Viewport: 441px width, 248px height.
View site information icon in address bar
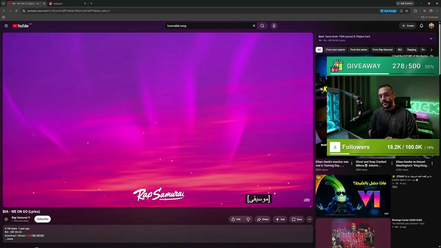tap(23, 11)
